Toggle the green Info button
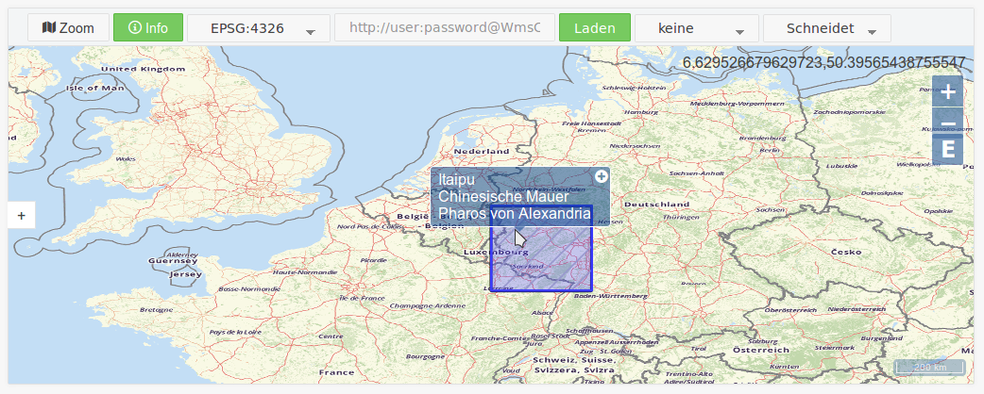 (148, 27)
